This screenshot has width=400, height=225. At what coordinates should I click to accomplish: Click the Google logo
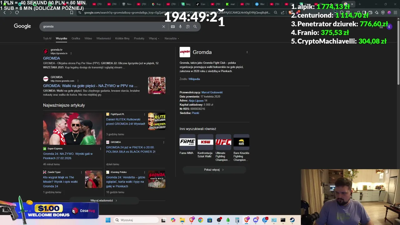click(x=22, y=26)
